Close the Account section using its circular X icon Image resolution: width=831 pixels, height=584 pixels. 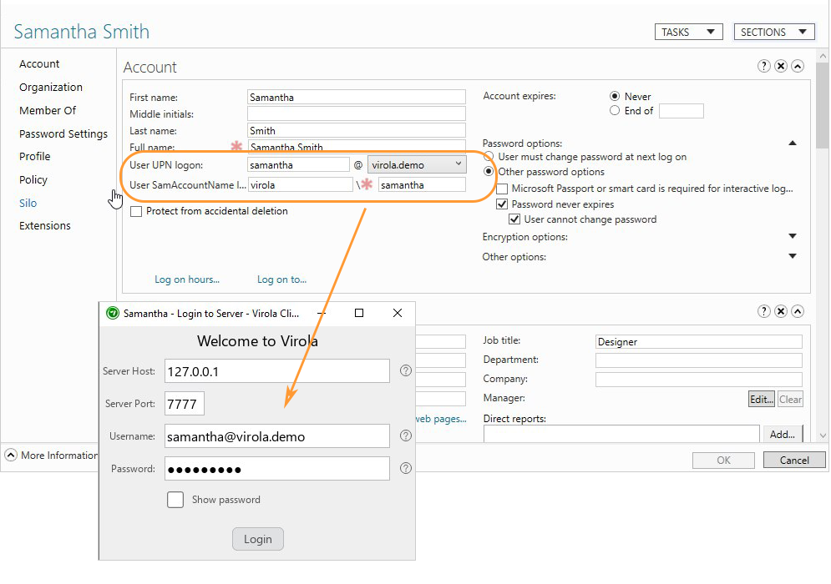(x=781, y=66)
